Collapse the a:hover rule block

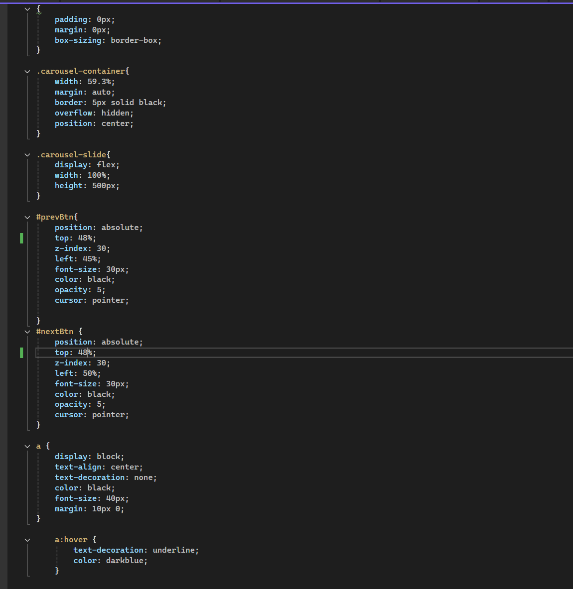[x=27, y=540]
